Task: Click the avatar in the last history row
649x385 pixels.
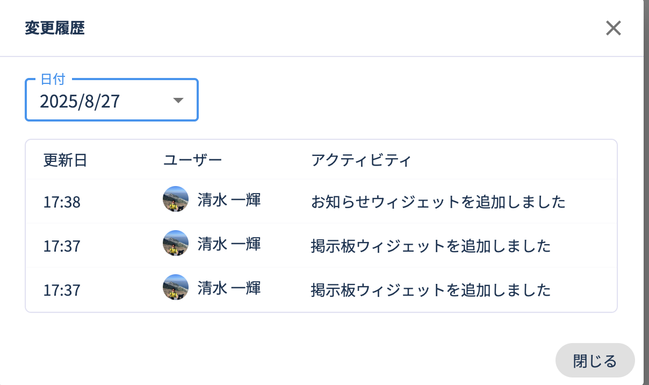Action: 176,288
